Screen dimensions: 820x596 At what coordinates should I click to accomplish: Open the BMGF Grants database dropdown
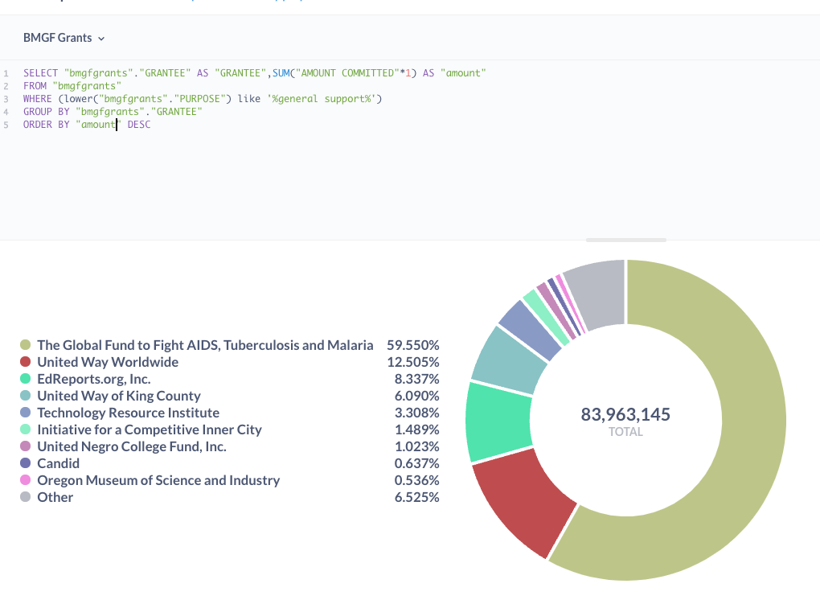[x=64, y=38]
